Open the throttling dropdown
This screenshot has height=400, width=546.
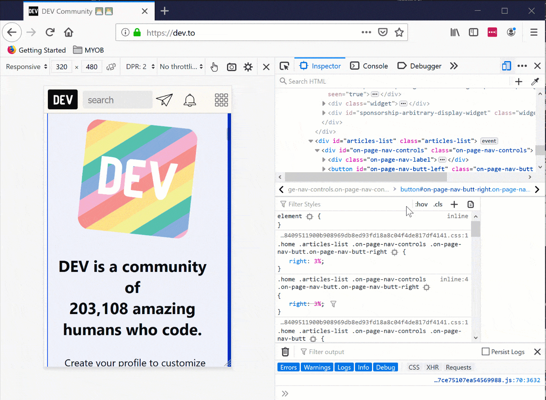181,67
